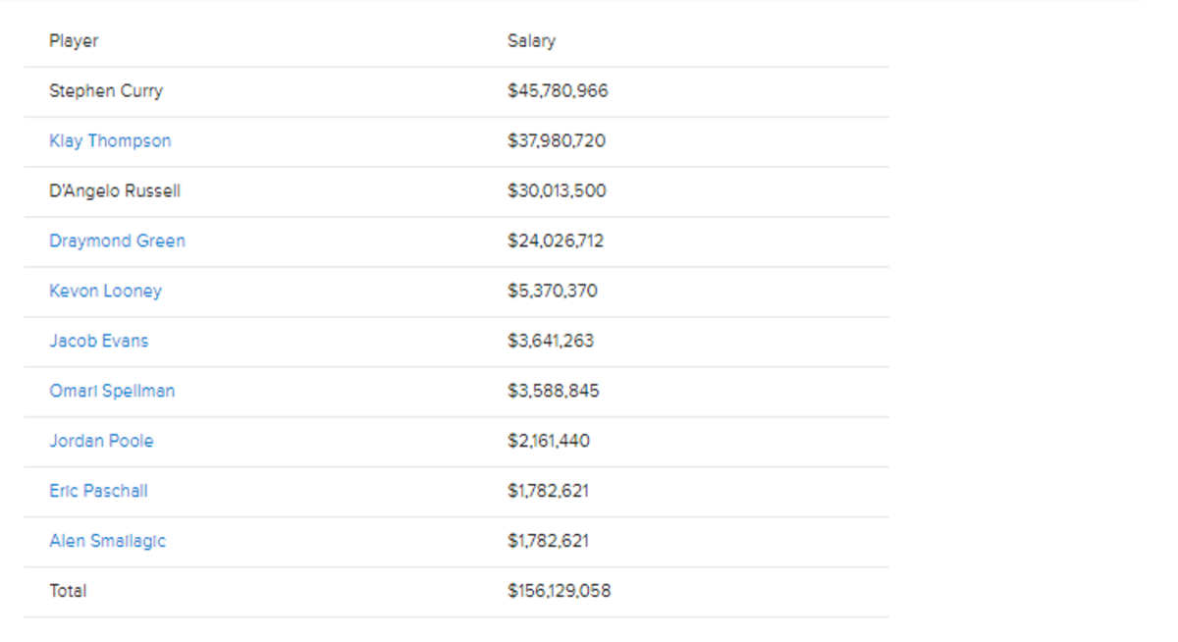Viewport: 1178px width, 642px height.
Task: Select the $37,980,720 salary value
Action: pyautogui.click(x=557, y=141)
